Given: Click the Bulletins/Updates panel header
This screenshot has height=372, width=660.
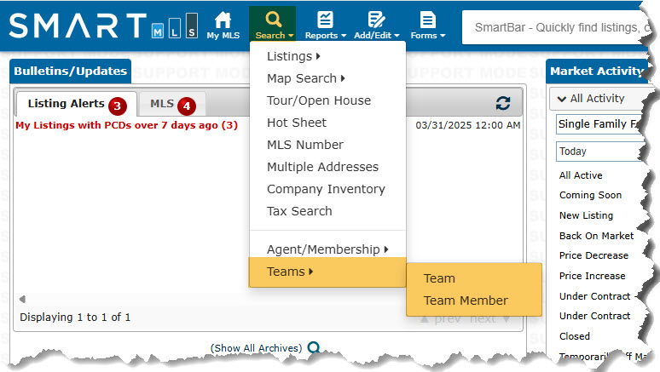Looking at the screenshot, I should click(70, 71).
